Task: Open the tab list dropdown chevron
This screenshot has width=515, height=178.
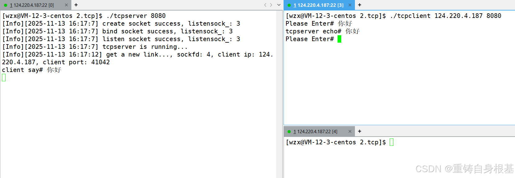Action: click(x=279, y=5)
